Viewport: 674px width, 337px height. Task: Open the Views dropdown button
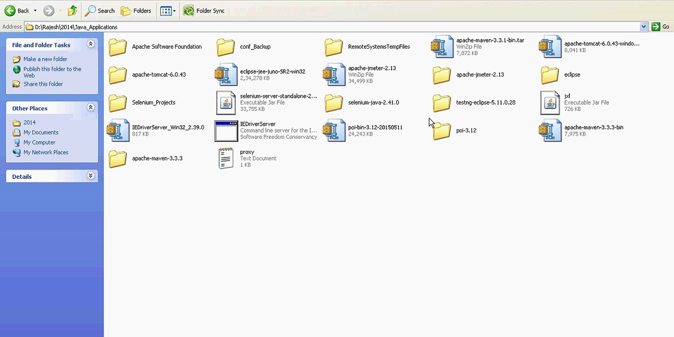(x=168, y=11)
